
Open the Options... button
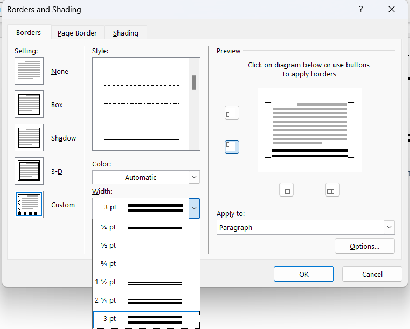coord(365,246)
